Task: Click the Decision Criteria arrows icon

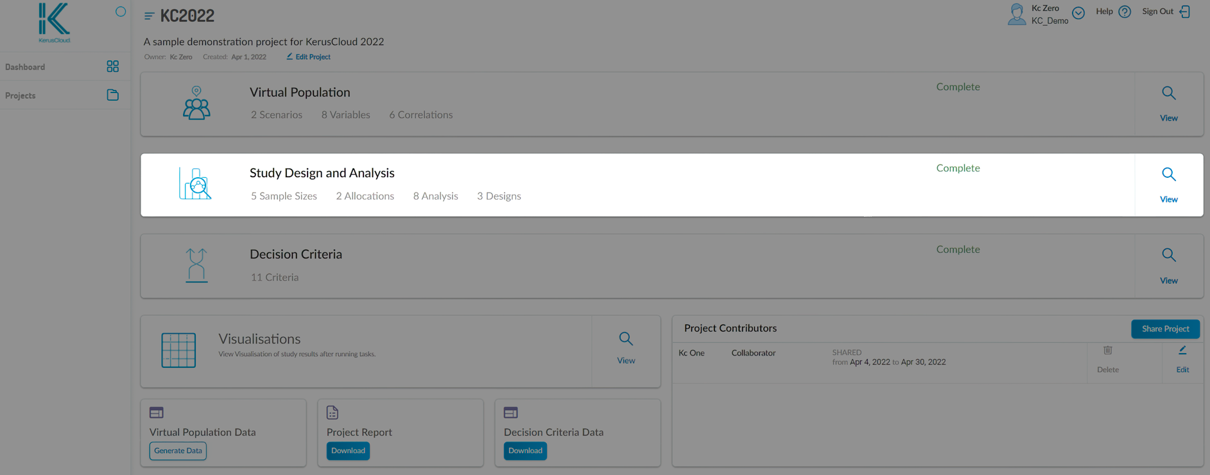Action: (x=196, y=265)
